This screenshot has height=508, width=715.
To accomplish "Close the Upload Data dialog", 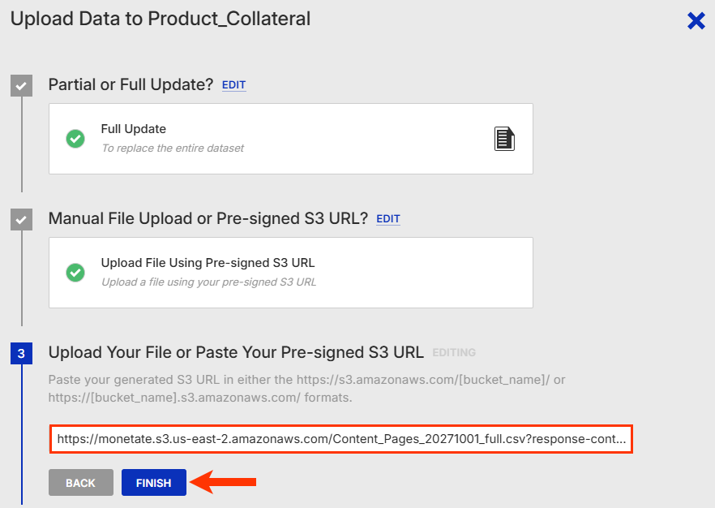I will pyautogui.click(x=696, y=21).
